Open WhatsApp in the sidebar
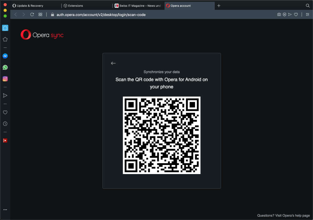This screenshot has width=313, height=220. click(5, 67)
